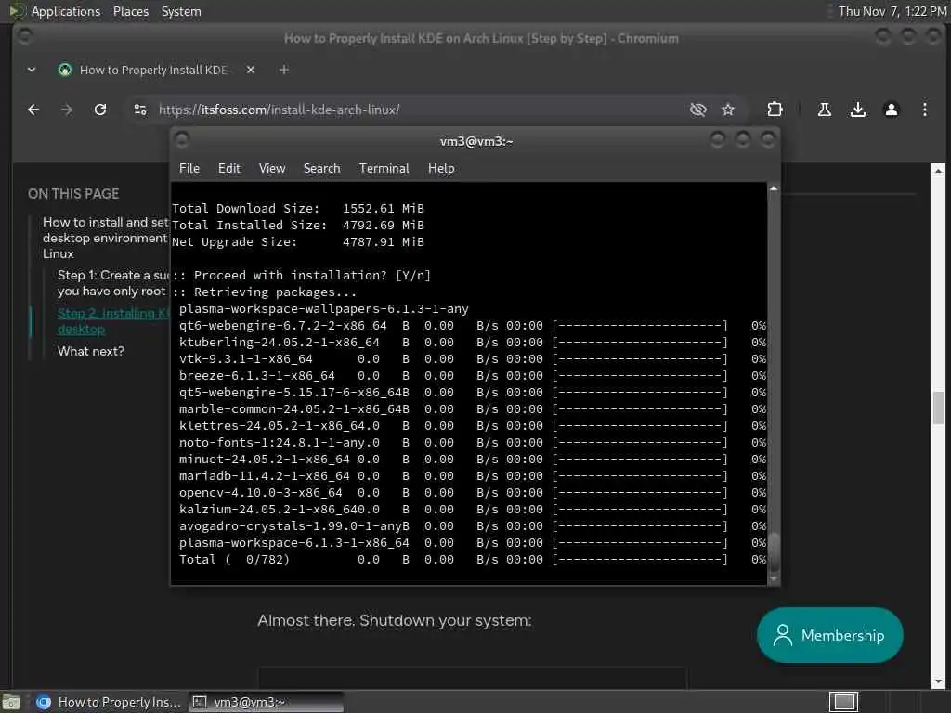Switch to Chromium via taskbar button

[110, 702]
